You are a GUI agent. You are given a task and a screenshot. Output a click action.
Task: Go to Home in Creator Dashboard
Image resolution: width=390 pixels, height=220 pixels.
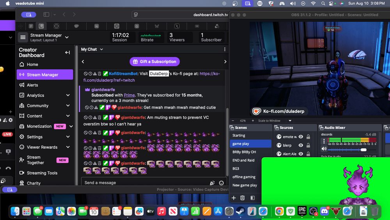tap(45, 65)
